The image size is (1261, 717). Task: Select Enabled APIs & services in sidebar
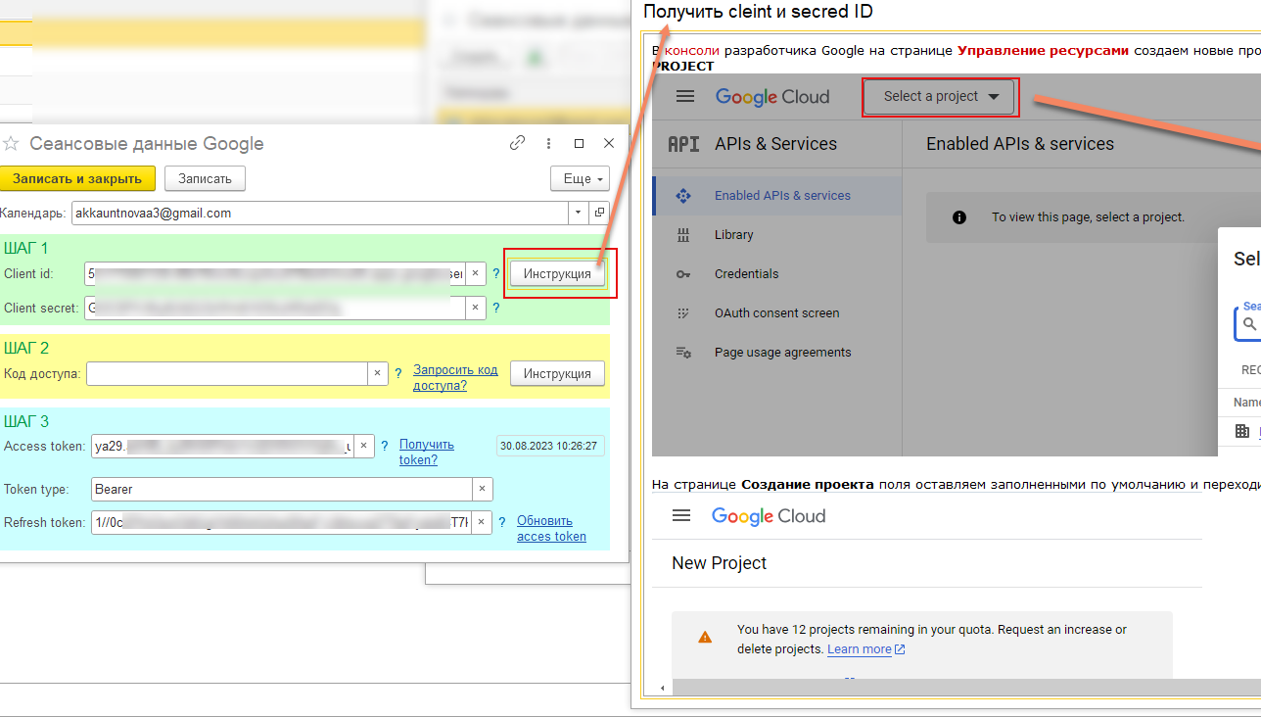[776, 196]
